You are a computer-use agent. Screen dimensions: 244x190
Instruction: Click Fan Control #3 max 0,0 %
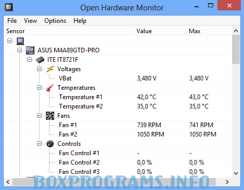click(x=197, y=172)
